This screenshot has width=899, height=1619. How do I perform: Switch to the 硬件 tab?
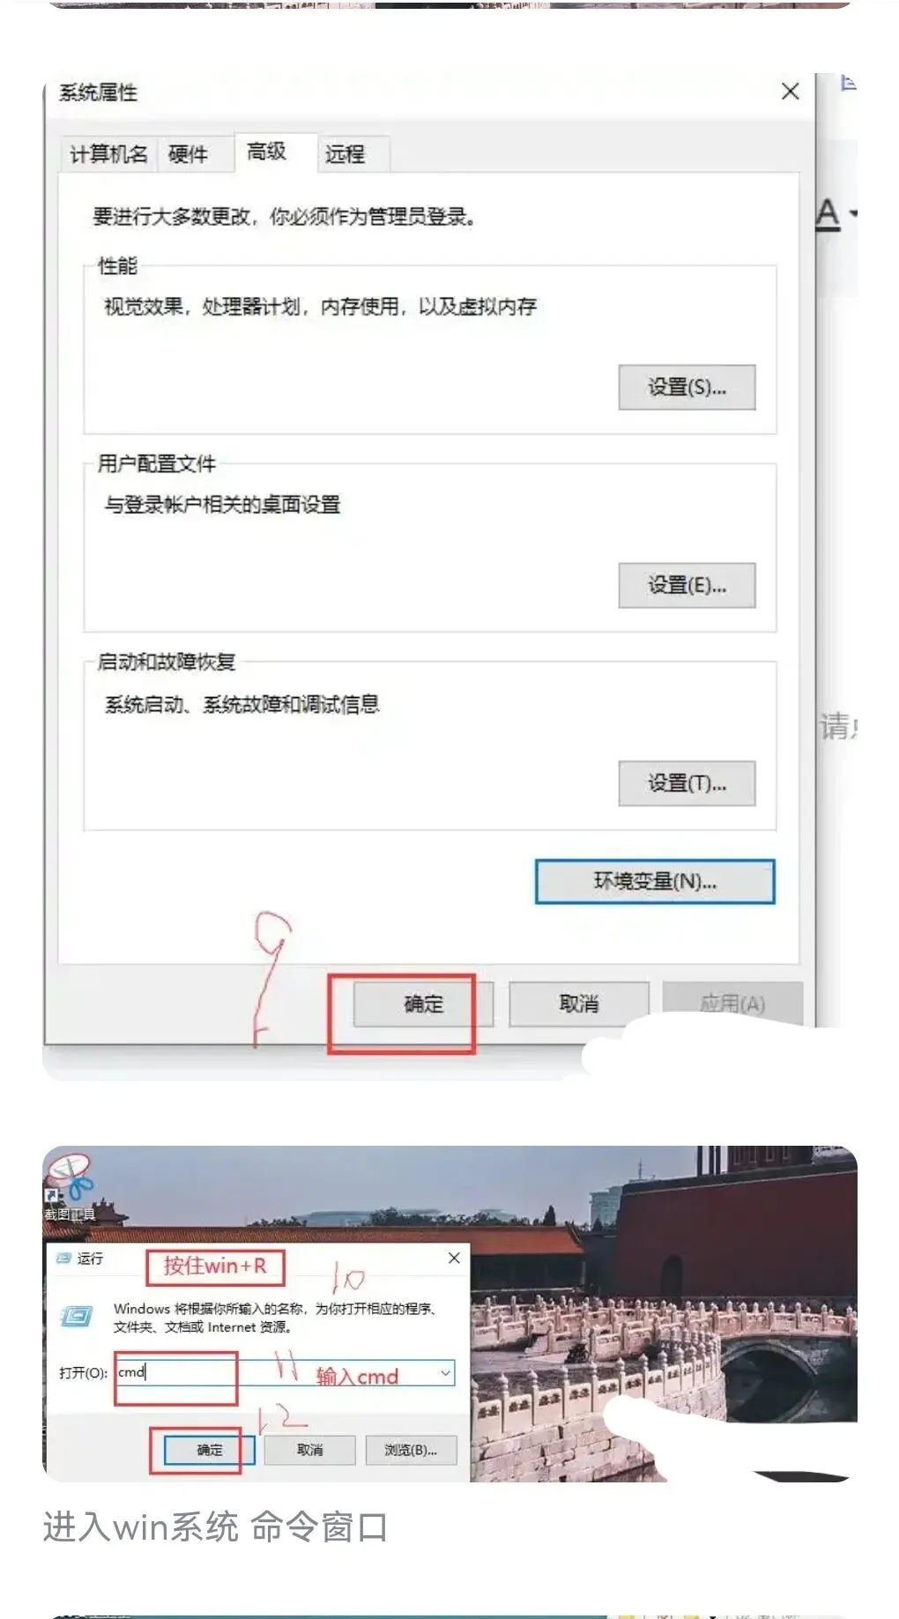(x=188, y=154)
